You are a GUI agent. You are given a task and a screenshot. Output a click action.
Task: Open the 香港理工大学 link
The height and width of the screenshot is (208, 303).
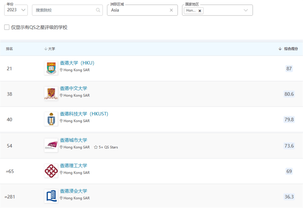(x=74, y=166)
